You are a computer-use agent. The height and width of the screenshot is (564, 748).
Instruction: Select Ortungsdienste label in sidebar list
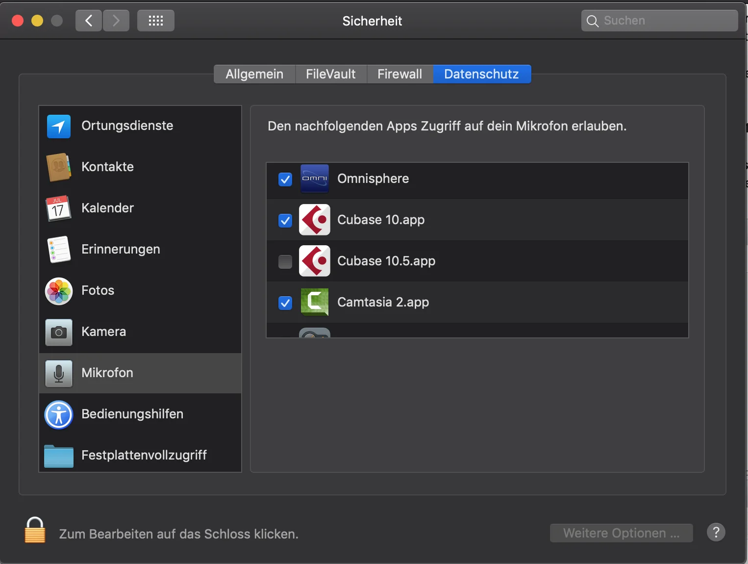coord(127,126)
